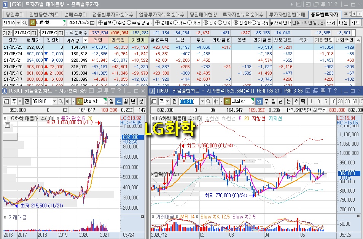Switch to the 순매수추이 tab

[75, 14]
